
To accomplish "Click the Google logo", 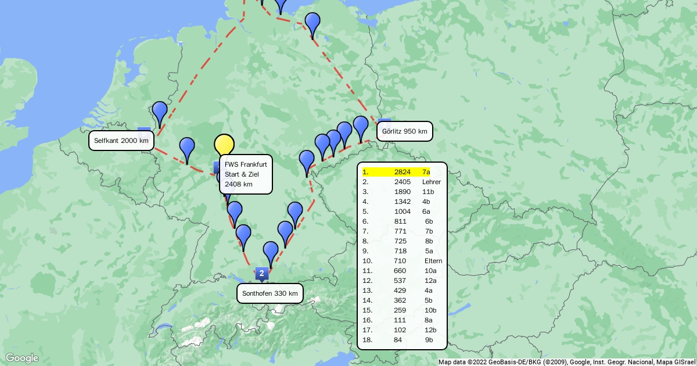I will click(22, 358).
